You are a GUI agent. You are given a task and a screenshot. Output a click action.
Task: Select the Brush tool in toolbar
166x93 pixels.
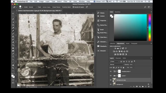[x=13, y=34]
